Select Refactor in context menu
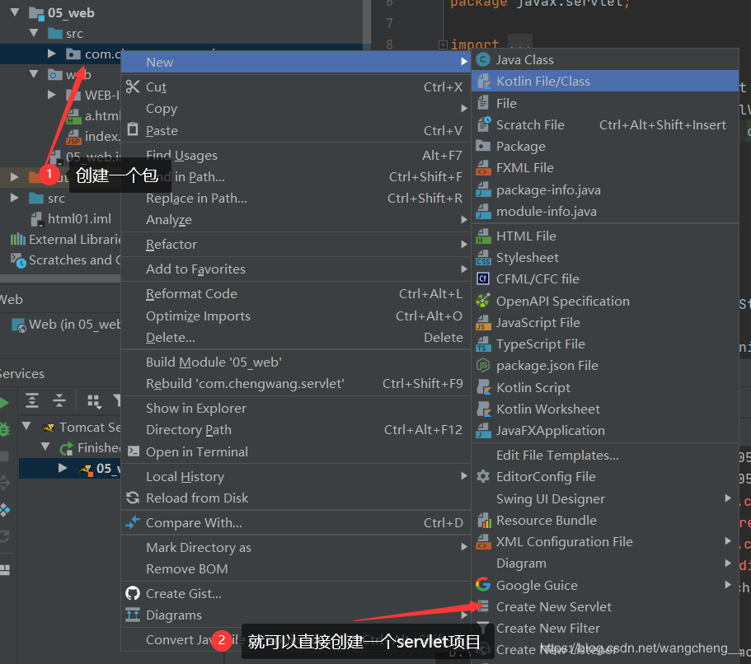This screenshot has height=664, width=751. 295,244
